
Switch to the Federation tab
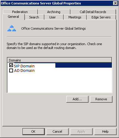coord(20,12)
